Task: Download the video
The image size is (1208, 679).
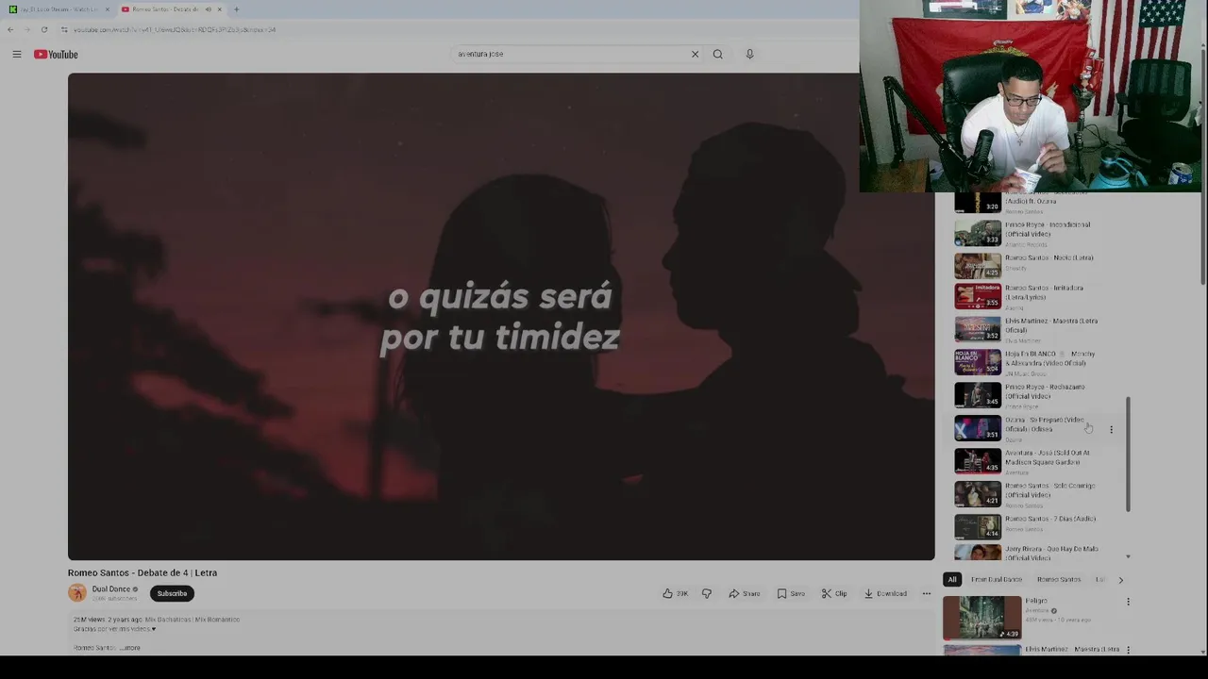Action: point(885,593)
